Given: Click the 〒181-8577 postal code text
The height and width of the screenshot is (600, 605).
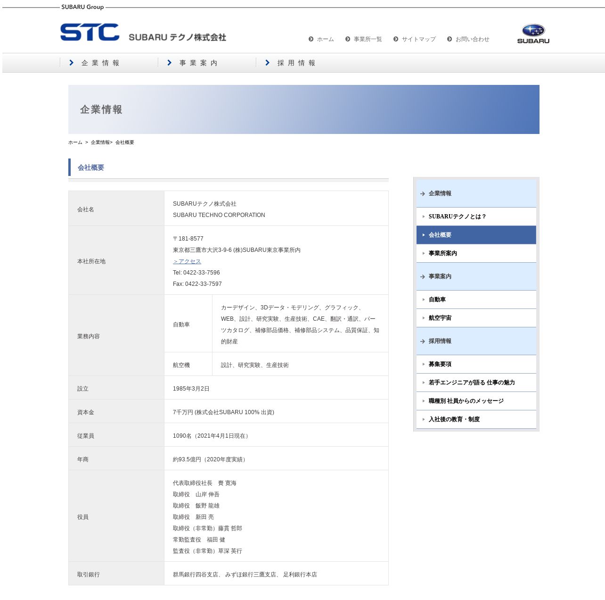Looking at the screenshot, I should pos(188,239).
